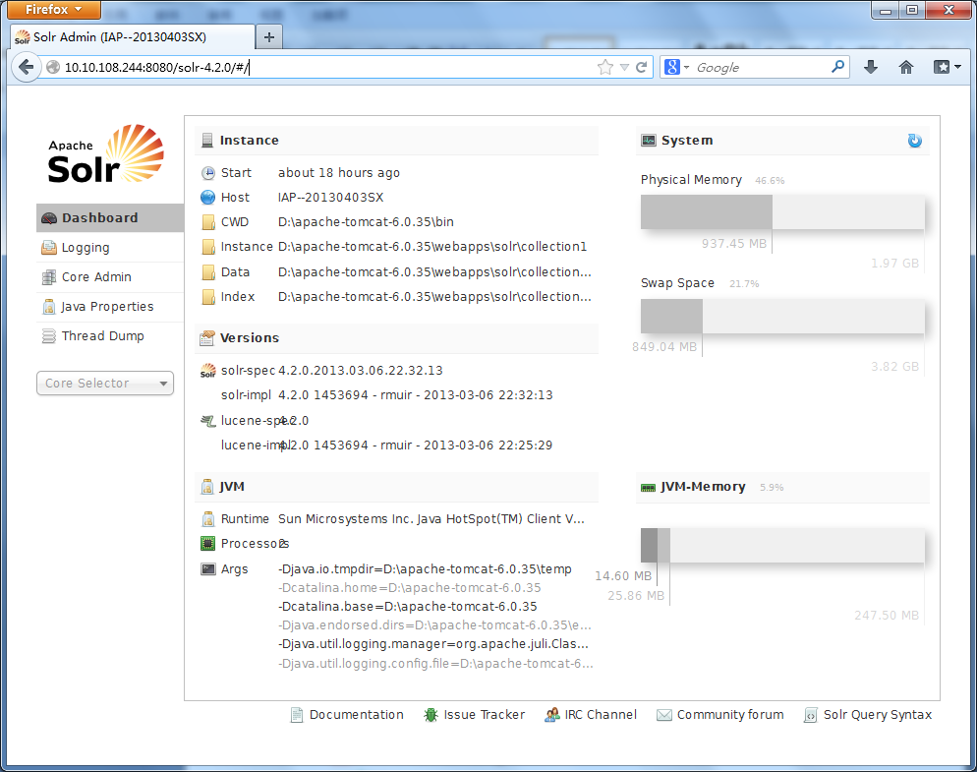Click the Logging sidebar icon
The image size is (977, 772).
point(48,248)
